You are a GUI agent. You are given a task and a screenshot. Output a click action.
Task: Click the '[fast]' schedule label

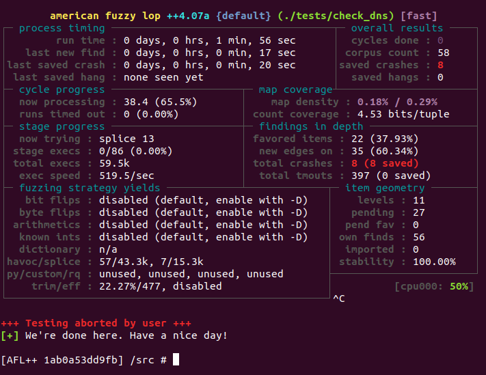tap(419, 16)
